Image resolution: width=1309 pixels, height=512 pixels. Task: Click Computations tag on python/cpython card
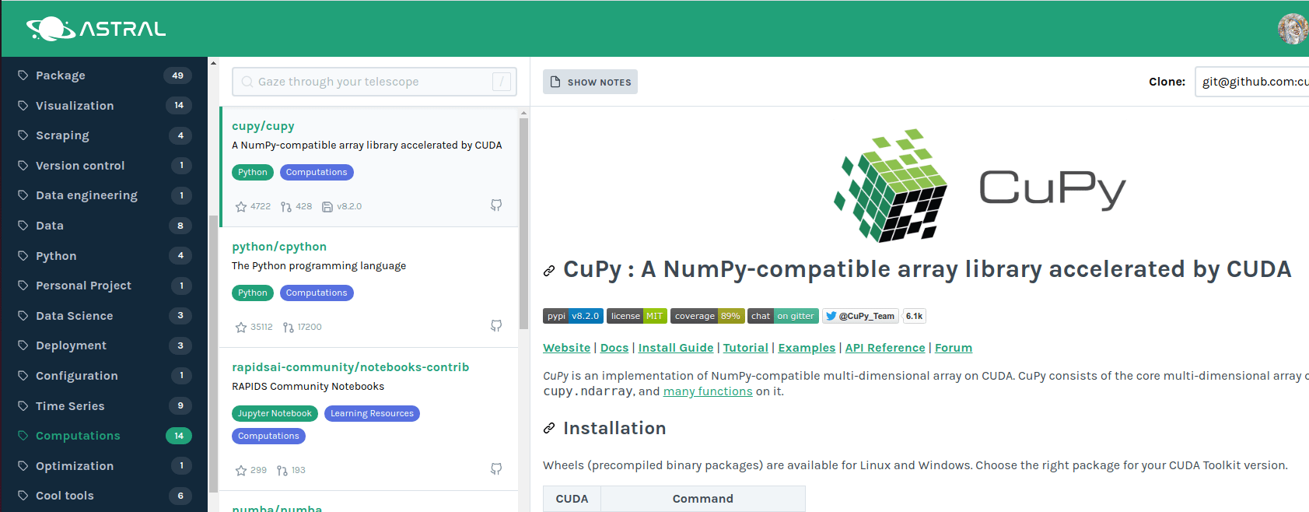pos(317,293)
